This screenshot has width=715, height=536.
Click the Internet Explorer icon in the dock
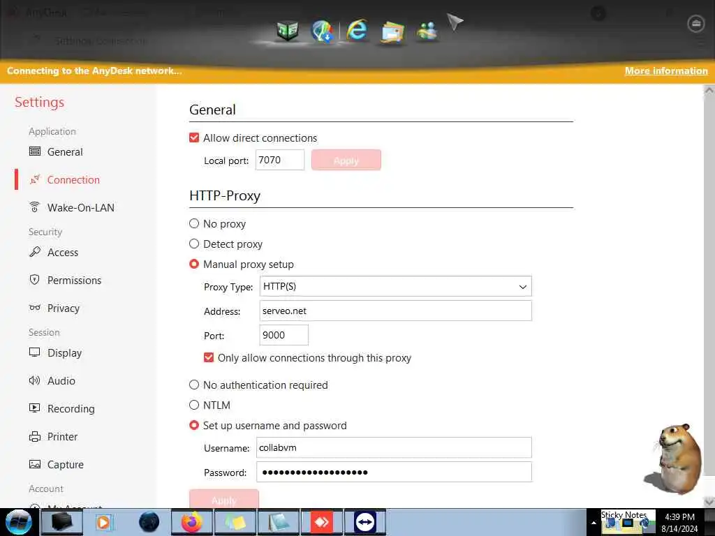357,31
